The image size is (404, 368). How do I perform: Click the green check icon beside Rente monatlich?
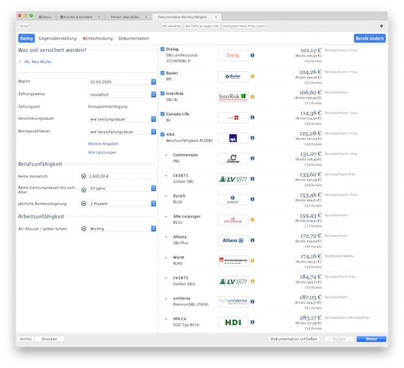[84, 176]
